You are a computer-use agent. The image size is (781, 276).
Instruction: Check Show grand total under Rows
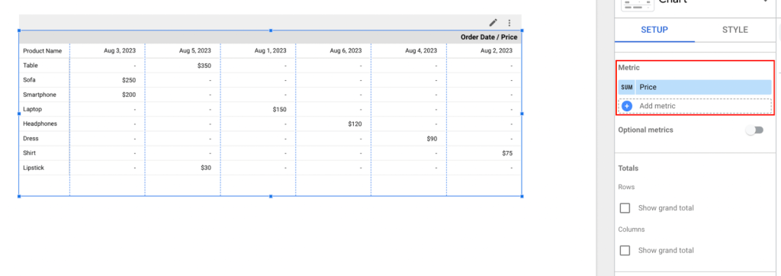(x=625, y=207)
